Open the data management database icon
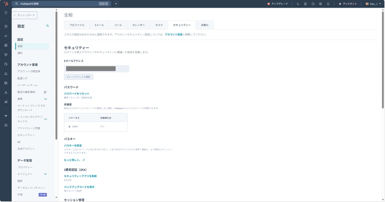This screenshot has height=202, width=385. pyautogui.click(x=6, y=83)
